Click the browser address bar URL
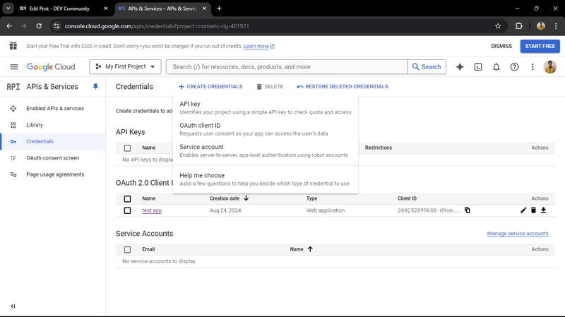 click(x=157, y=26)
